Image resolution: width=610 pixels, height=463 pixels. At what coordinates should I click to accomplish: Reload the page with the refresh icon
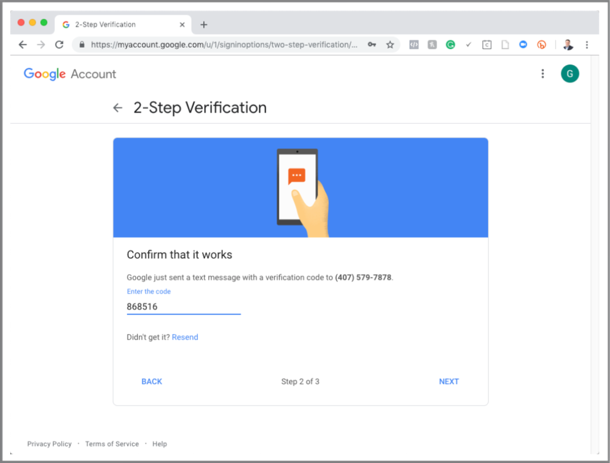coord(59,45)
